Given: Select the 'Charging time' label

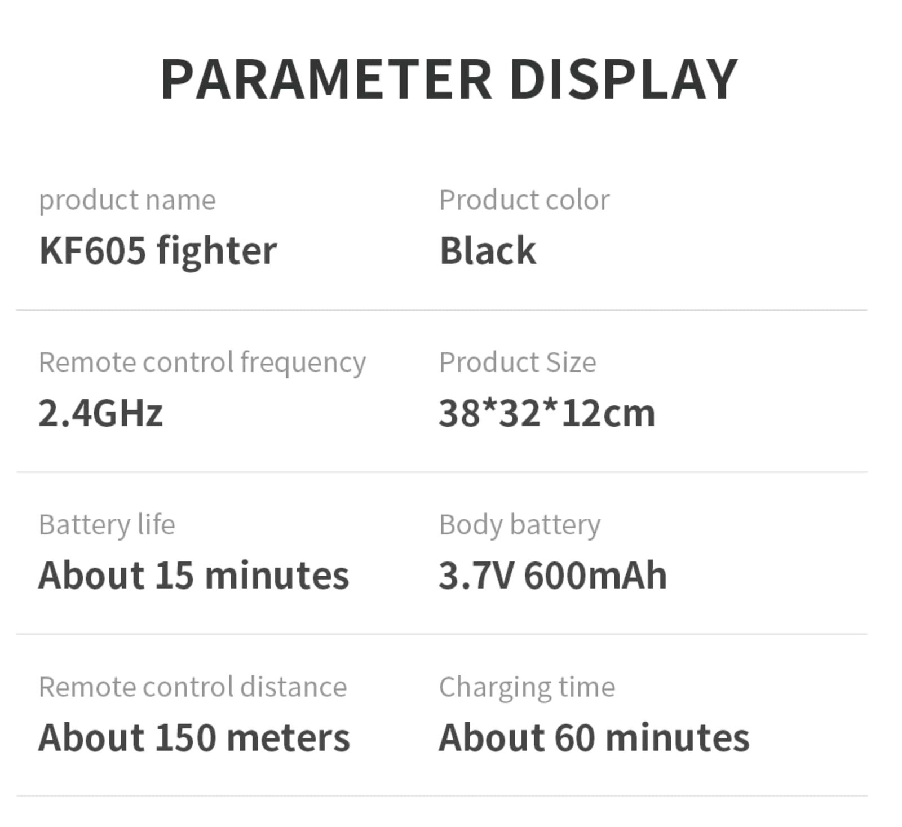Looking at the screenshot, I should 527,688.
